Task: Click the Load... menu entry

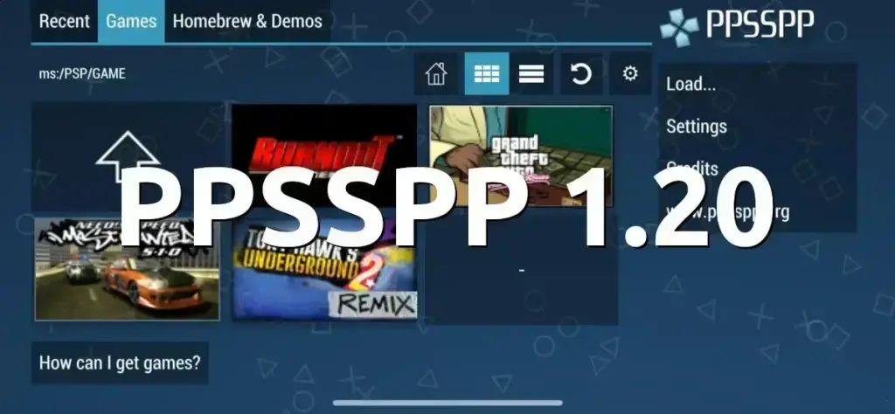Action: [x=758, y=85]
